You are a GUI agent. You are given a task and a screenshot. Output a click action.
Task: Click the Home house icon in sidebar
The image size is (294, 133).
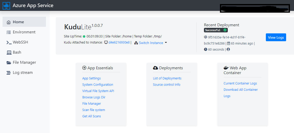(x=9, y=22)
